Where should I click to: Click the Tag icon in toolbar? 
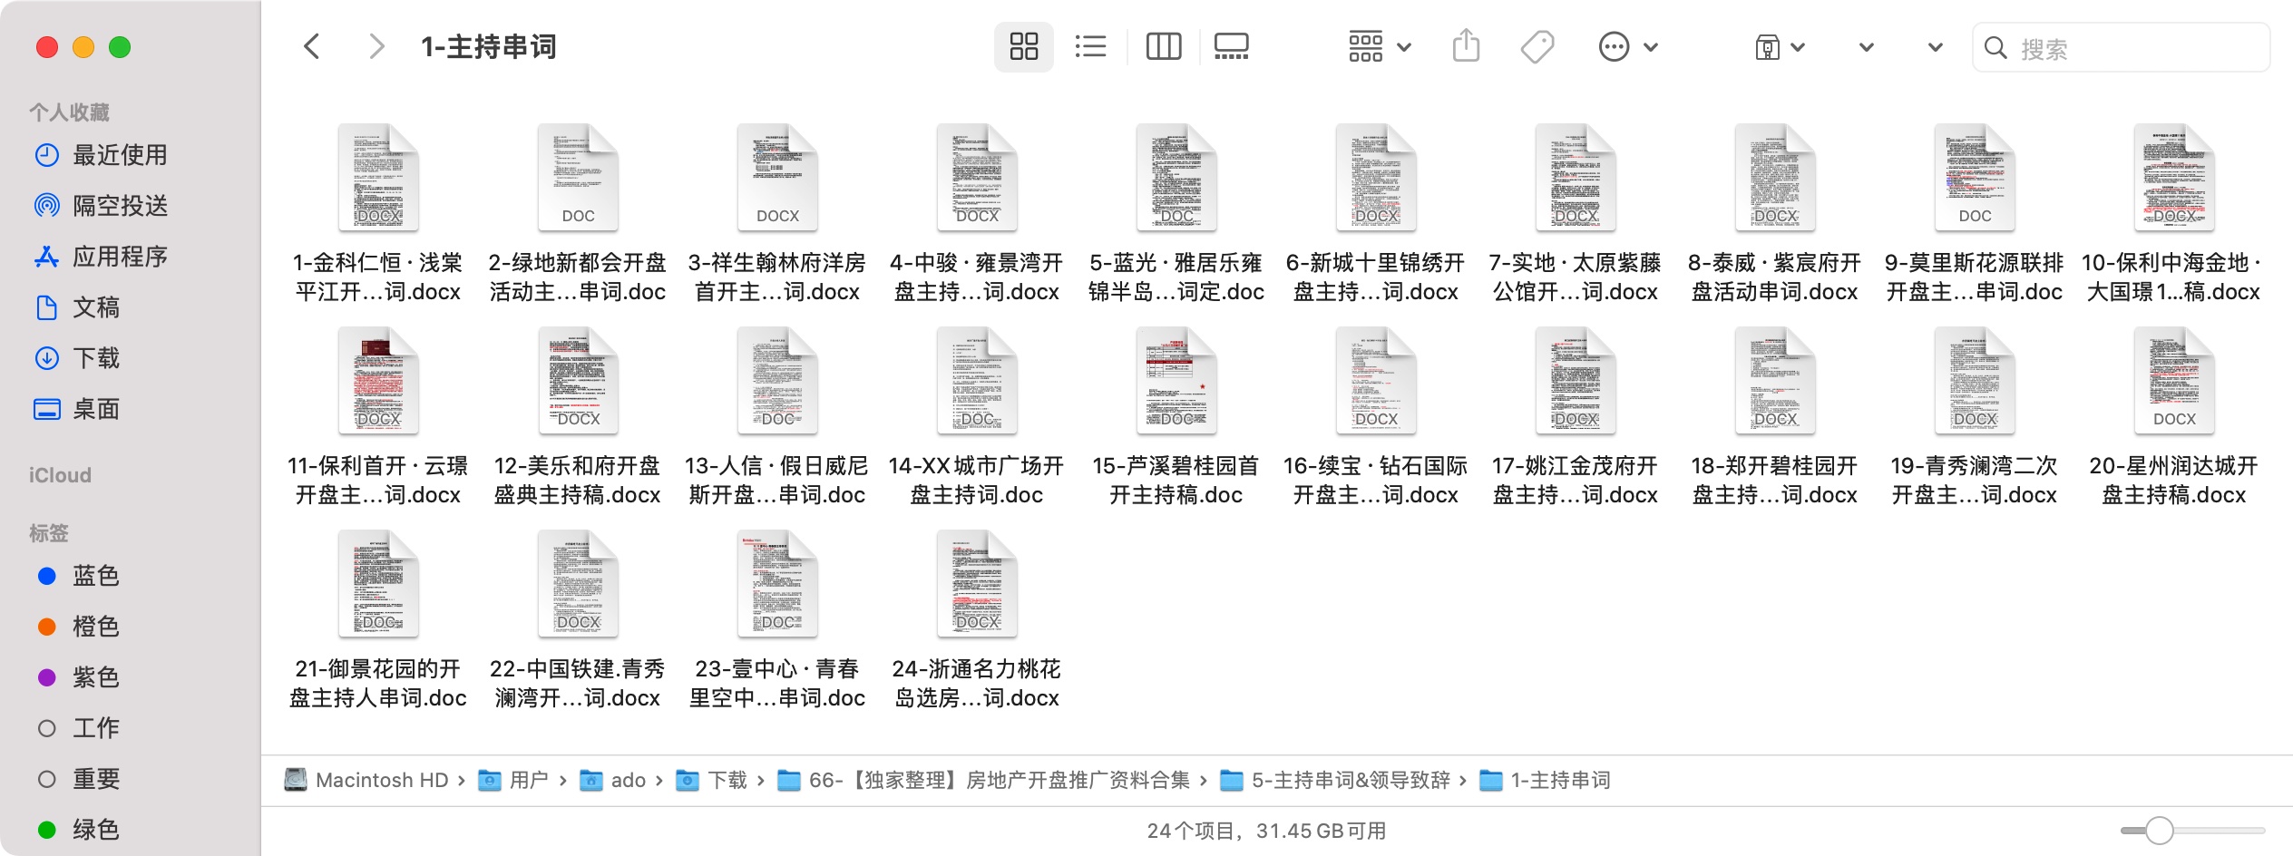(x=1537, y=47)
